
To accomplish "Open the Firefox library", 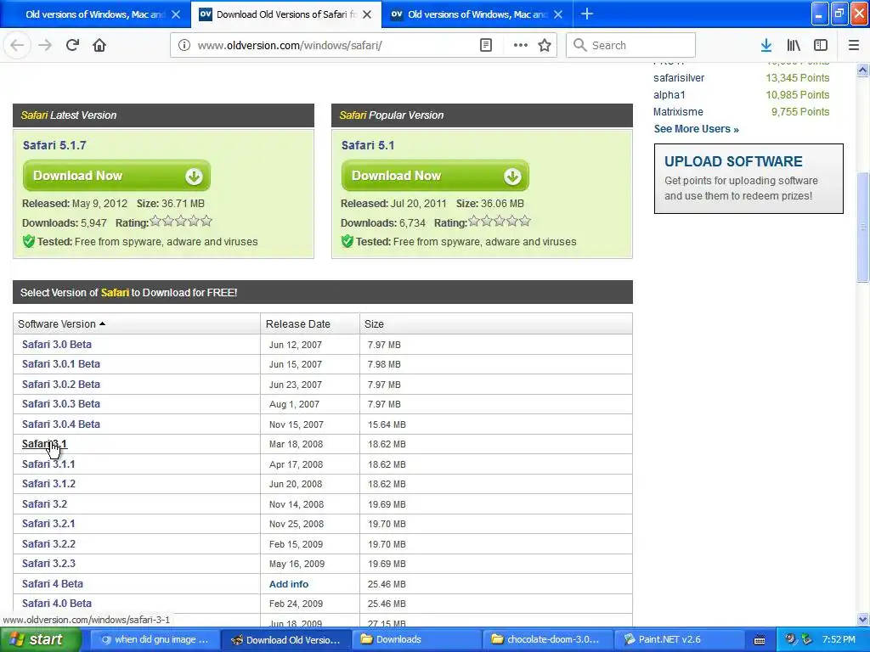I will pos(794,45).
